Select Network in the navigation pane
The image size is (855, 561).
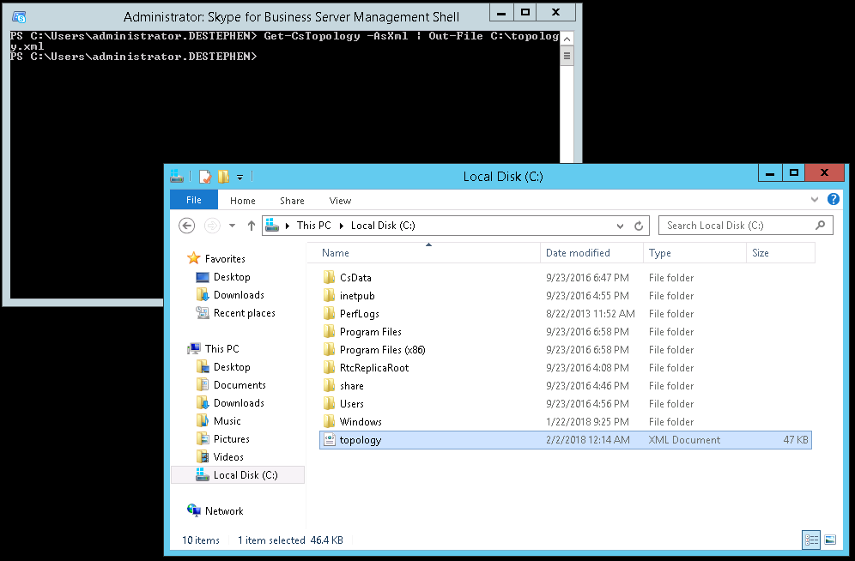coord(223,511)
